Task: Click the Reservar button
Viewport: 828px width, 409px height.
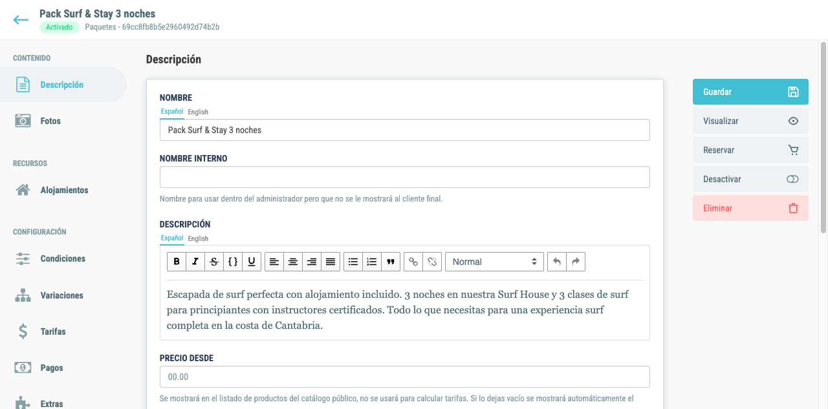Action: (x=750, y=150)
